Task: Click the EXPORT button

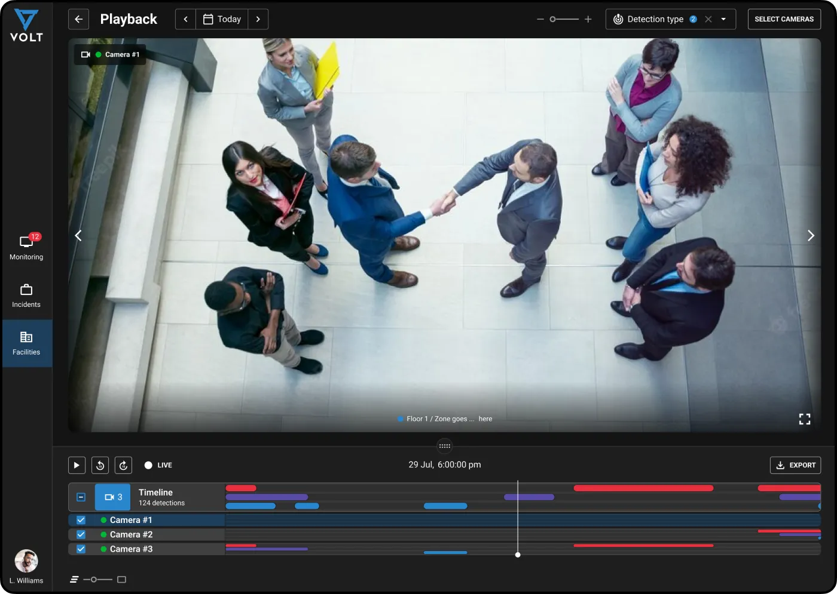Action: [795, 465]
